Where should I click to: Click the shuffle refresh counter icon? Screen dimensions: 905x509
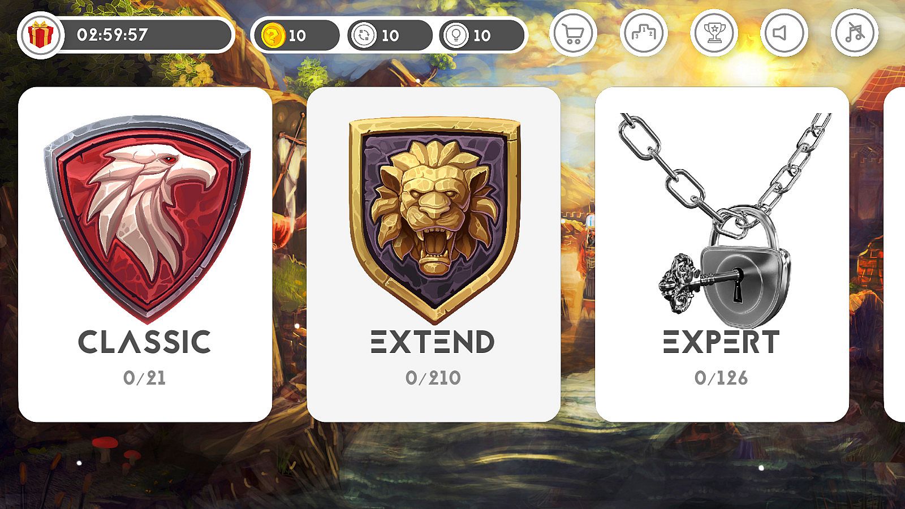(x=363, y=36)
